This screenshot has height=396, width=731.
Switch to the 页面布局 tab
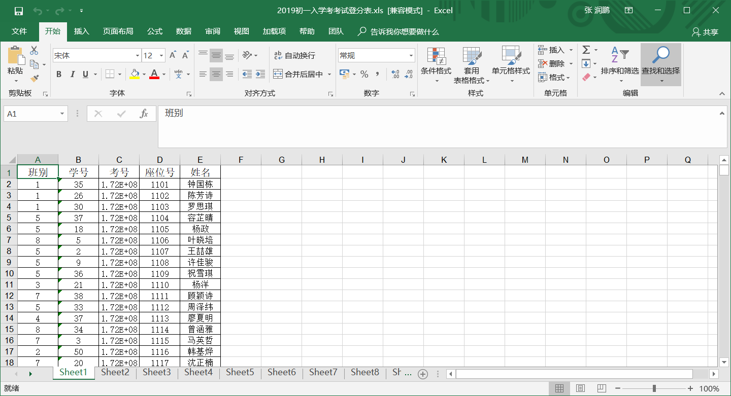click(118, 31)
